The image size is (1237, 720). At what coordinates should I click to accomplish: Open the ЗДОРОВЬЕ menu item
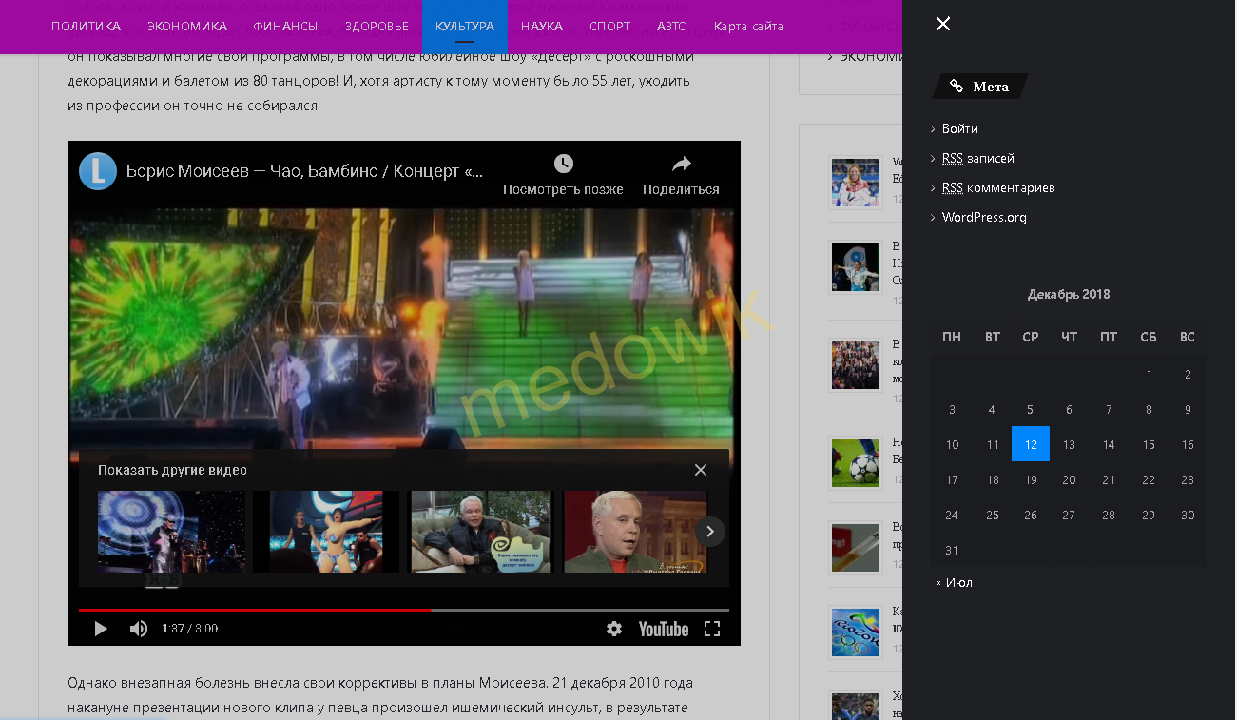coord(377,27)
